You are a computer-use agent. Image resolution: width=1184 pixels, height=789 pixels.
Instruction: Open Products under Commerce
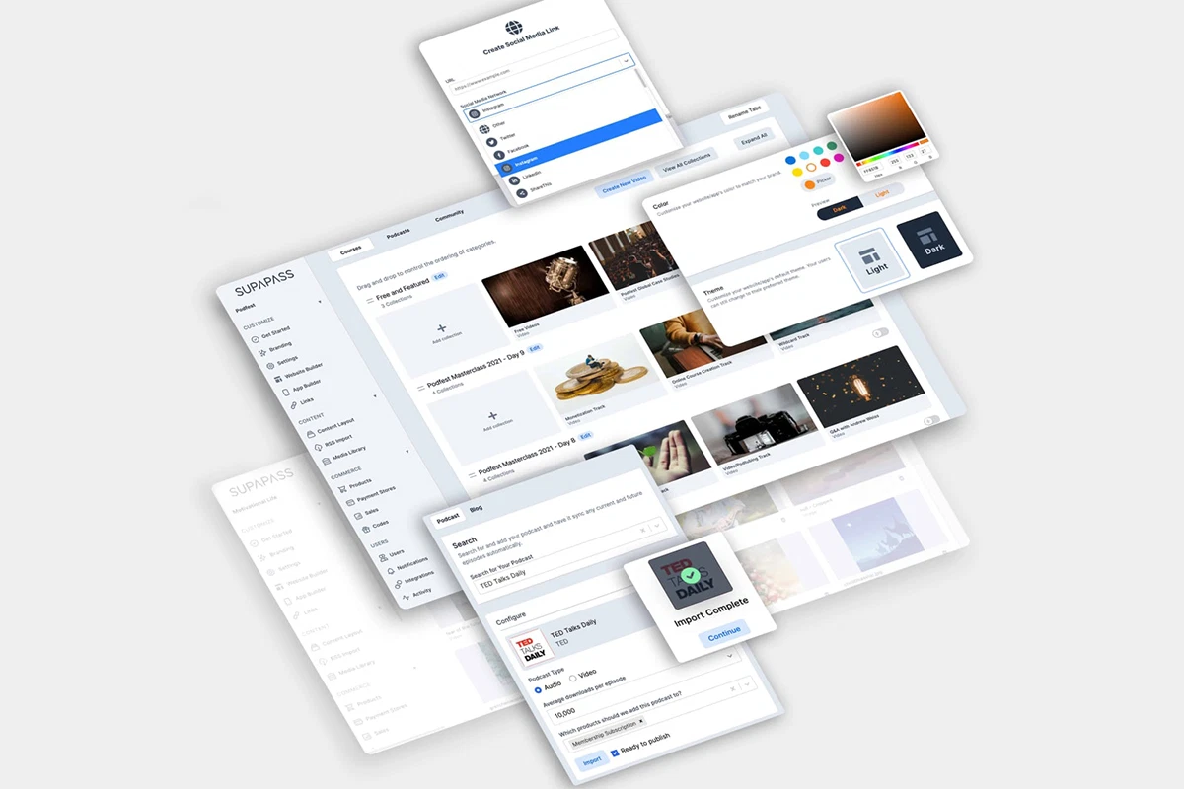click(x=354, y=483)
